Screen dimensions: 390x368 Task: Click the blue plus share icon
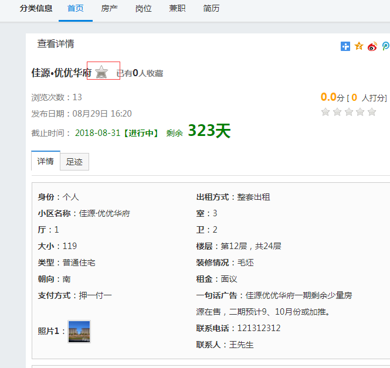[x=345, y=46]
